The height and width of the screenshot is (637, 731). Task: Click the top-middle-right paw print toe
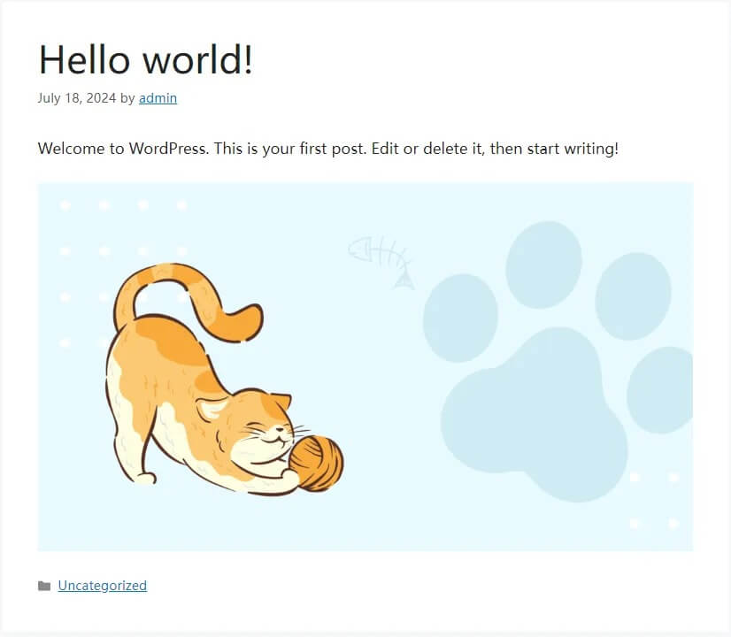(633, 295)
